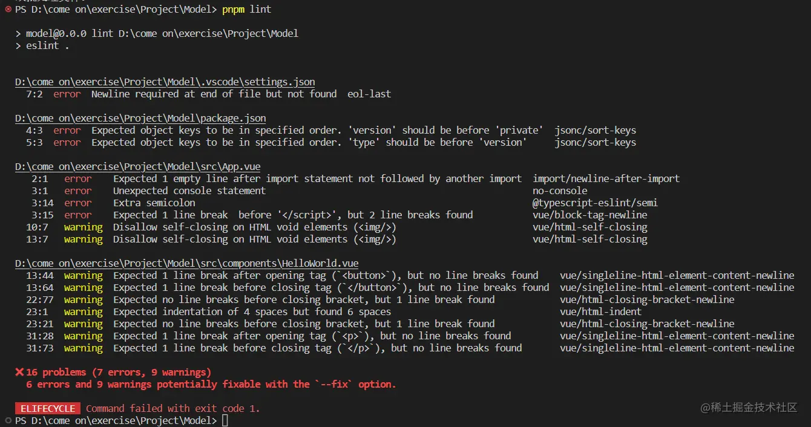Screen dimensions: 811x427
Task: Click the vue/block-tag-newline rule name
Action: pyautogui.click(x=590, y=215)
